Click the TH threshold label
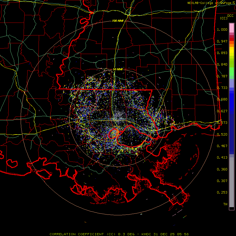This screenshot has width=236, height=236. (225, 204)
